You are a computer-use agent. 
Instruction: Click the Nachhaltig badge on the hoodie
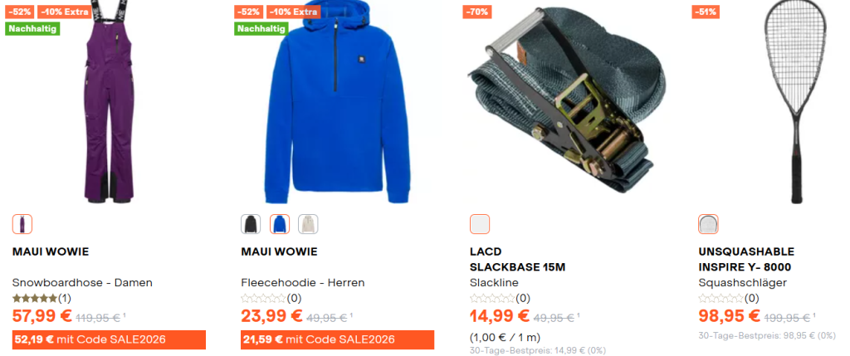point(261,28)
